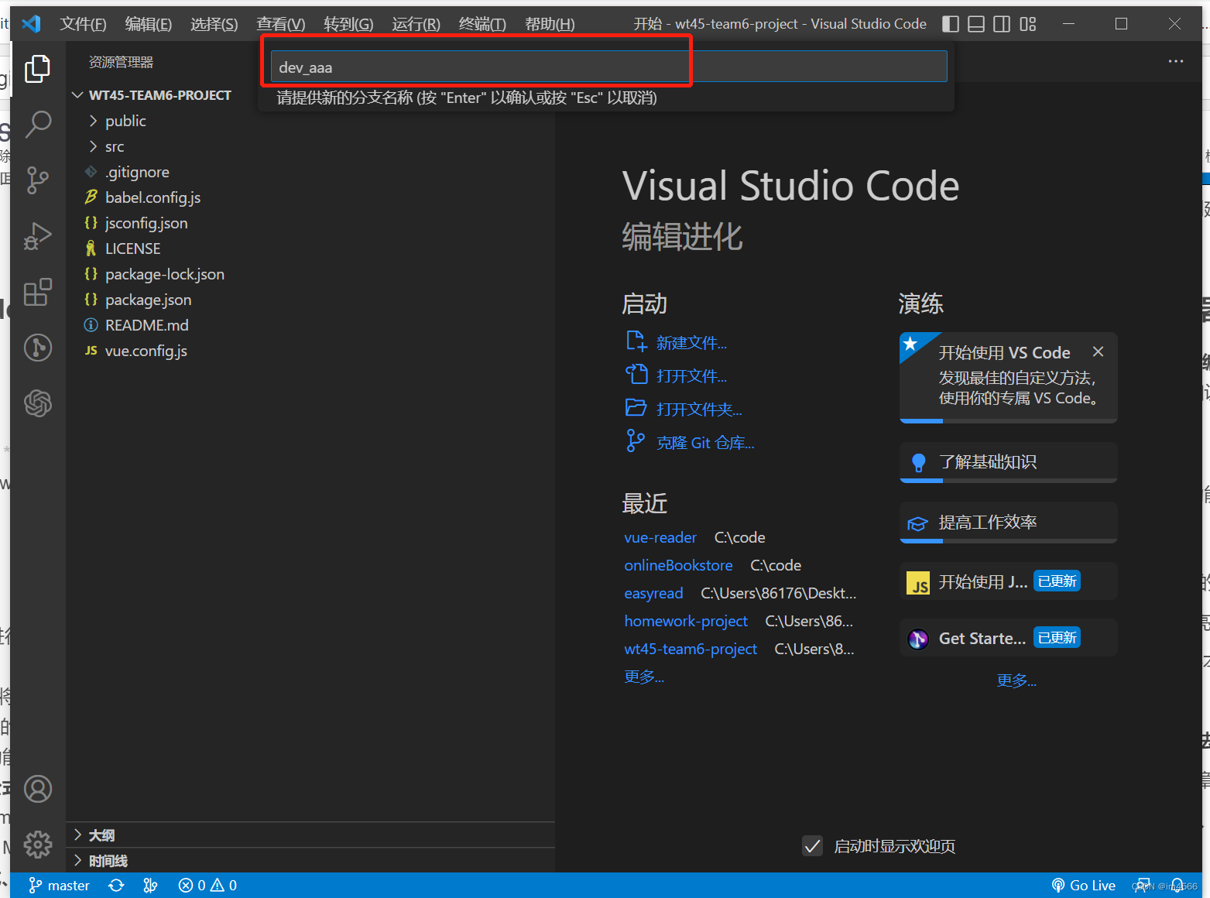The height and width of the screenshot is (898, 1210).
Task: Open recent project homework-project
Action: pyautogui.click(x=686, y=621)
